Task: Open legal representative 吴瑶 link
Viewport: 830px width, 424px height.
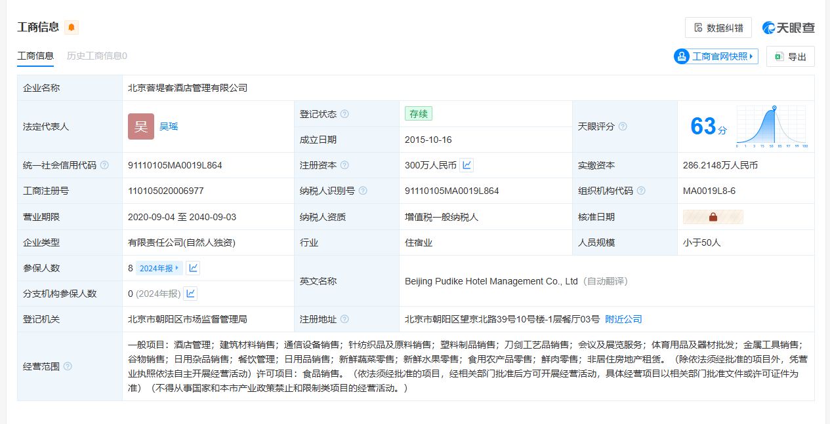Action: [x=169, y=126]
